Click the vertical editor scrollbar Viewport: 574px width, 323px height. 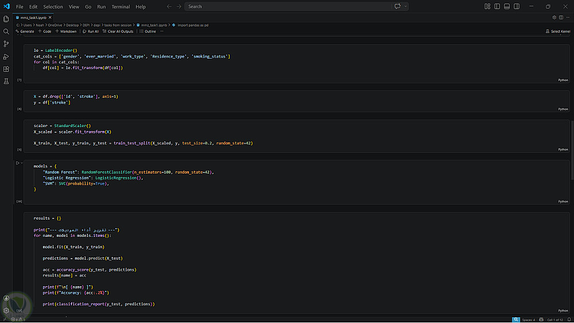(572, 144)
